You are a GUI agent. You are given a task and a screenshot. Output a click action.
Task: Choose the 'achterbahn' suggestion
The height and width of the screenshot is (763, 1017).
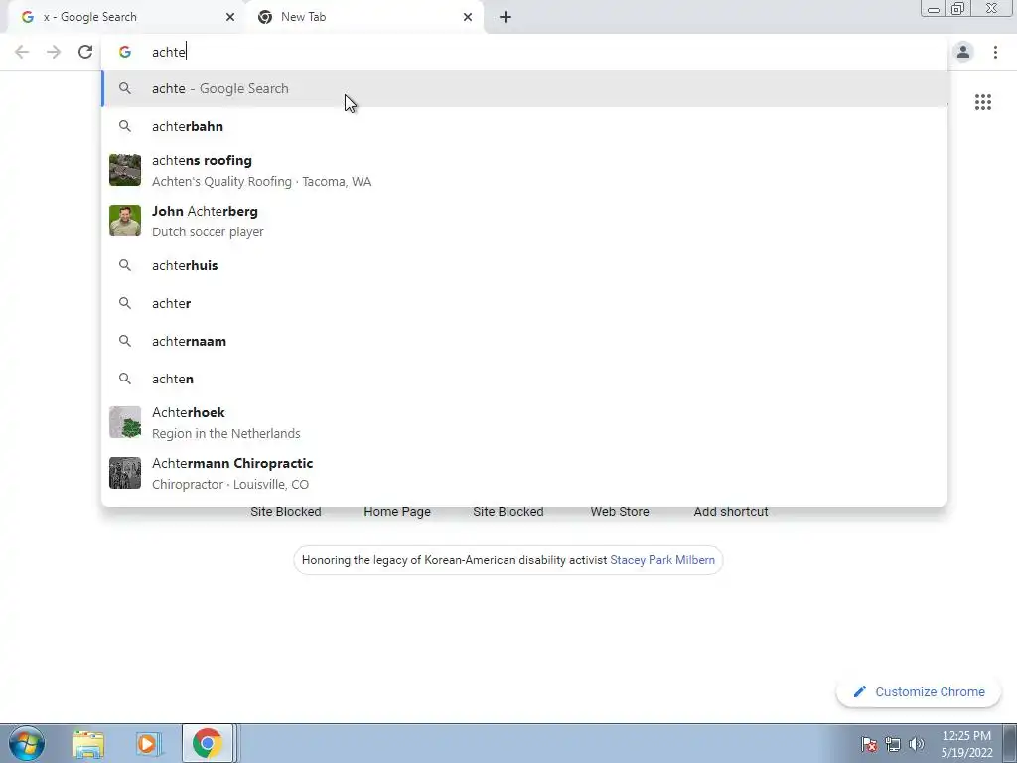point(524,126)
